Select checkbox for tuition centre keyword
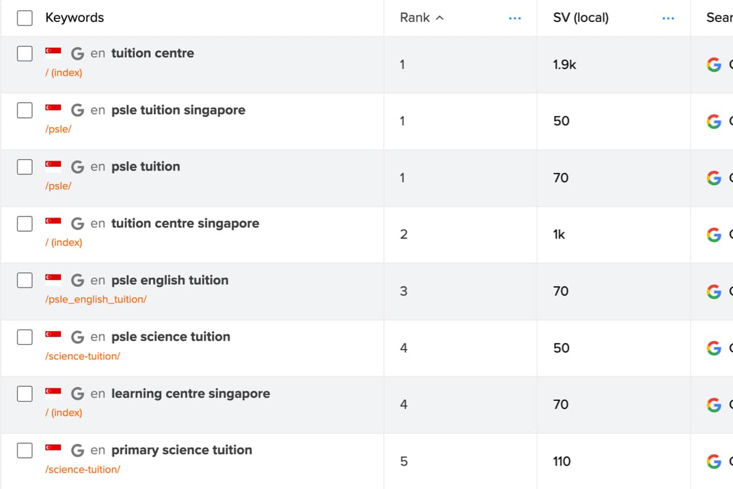 (24, 53)
